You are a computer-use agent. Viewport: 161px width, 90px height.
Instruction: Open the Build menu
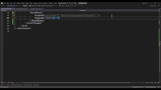(x=23, y=3)
